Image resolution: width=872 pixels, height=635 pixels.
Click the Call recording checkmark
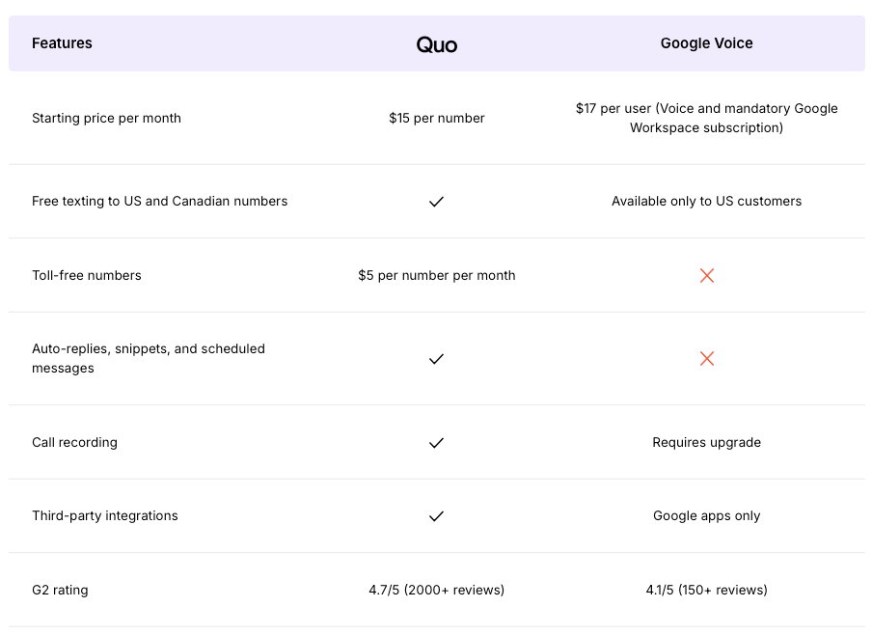436,443
